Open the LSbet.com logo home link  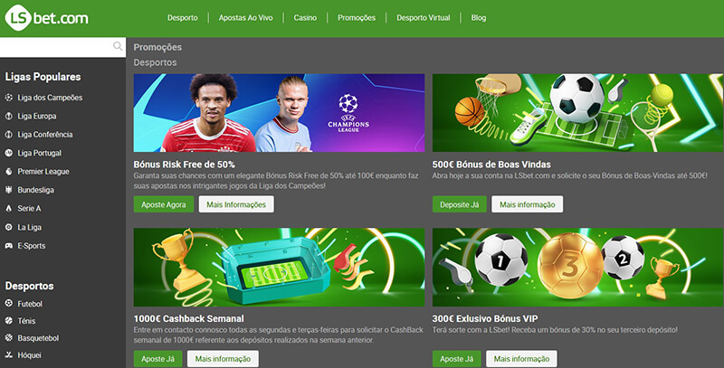tap(46, 18)
